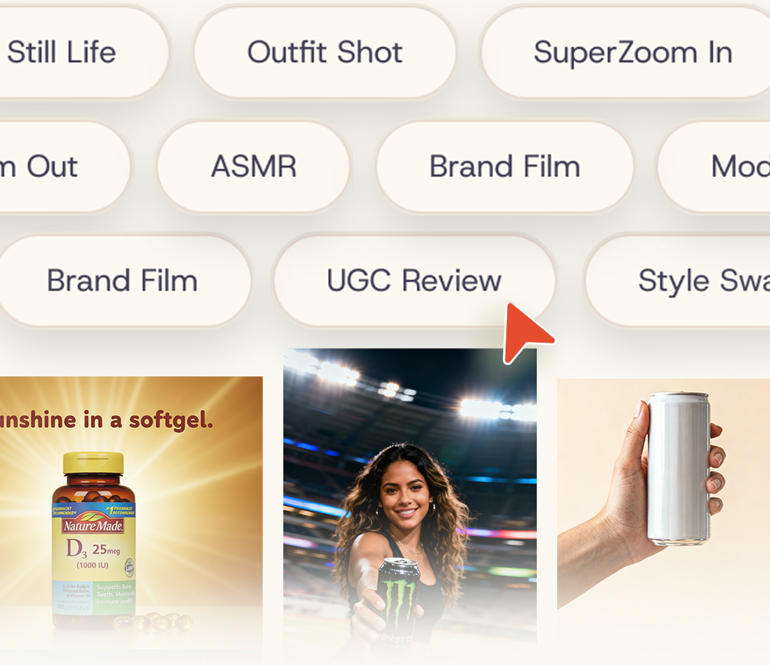Click the Nature Made D3 bottle
This screenshot has height=665, width=770.
pos(93,541)
